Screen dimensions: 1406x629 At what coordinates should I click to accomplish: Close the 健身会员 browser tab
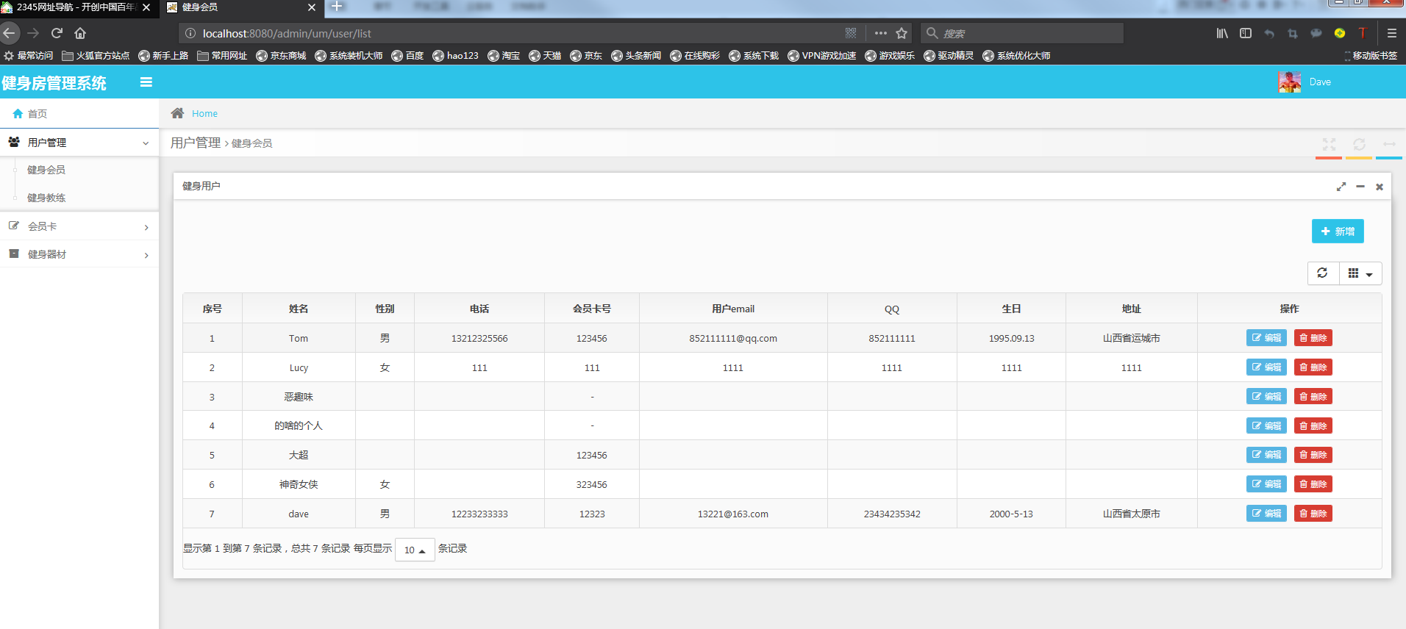[x=312, y=7]
